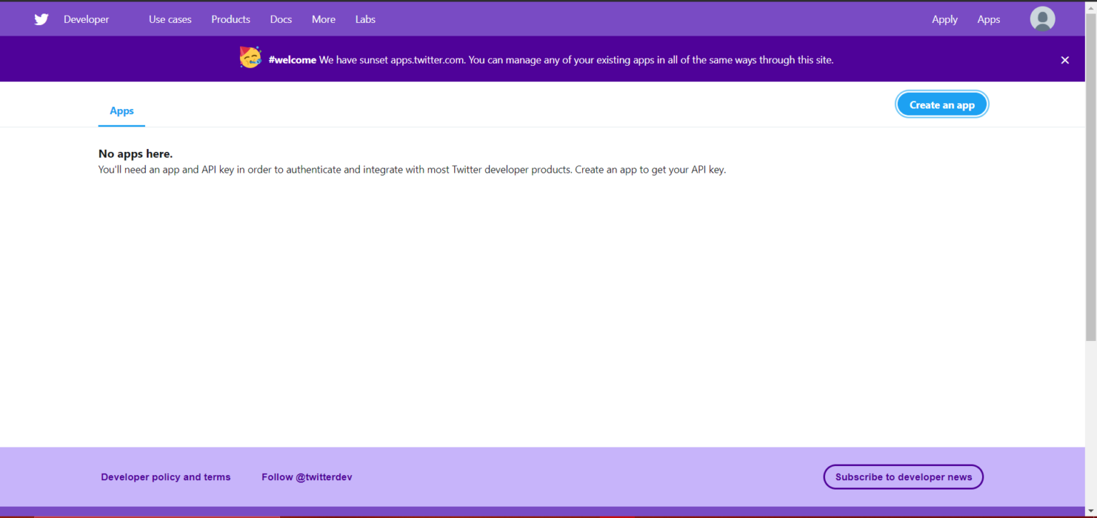Open the profile avatar menu

1042,19
